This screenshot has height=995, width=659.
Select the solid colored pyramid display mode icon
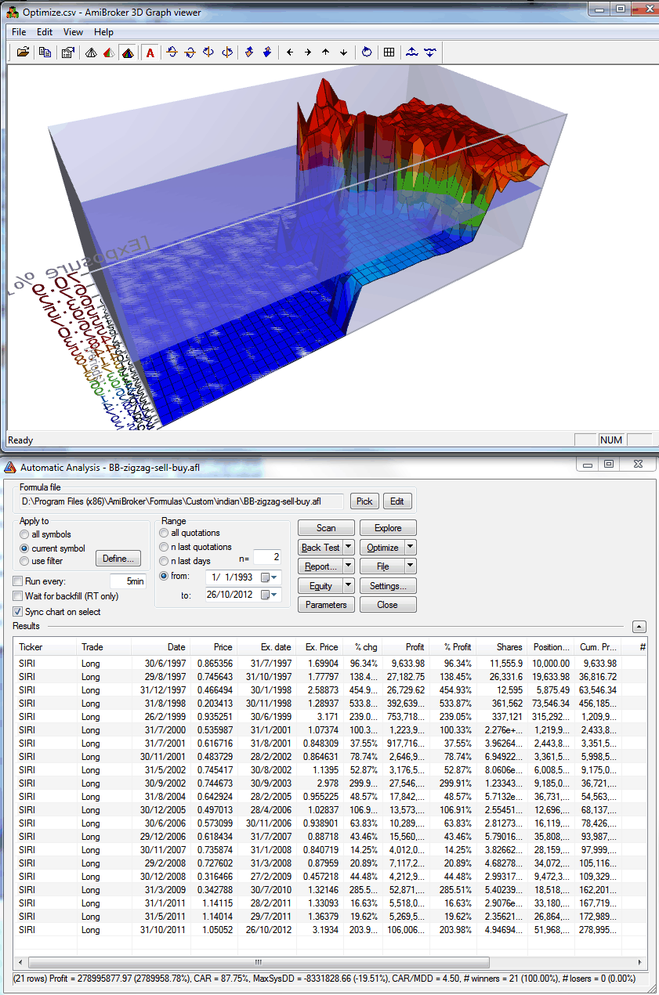pyautogui.click(x=127, y=52)
